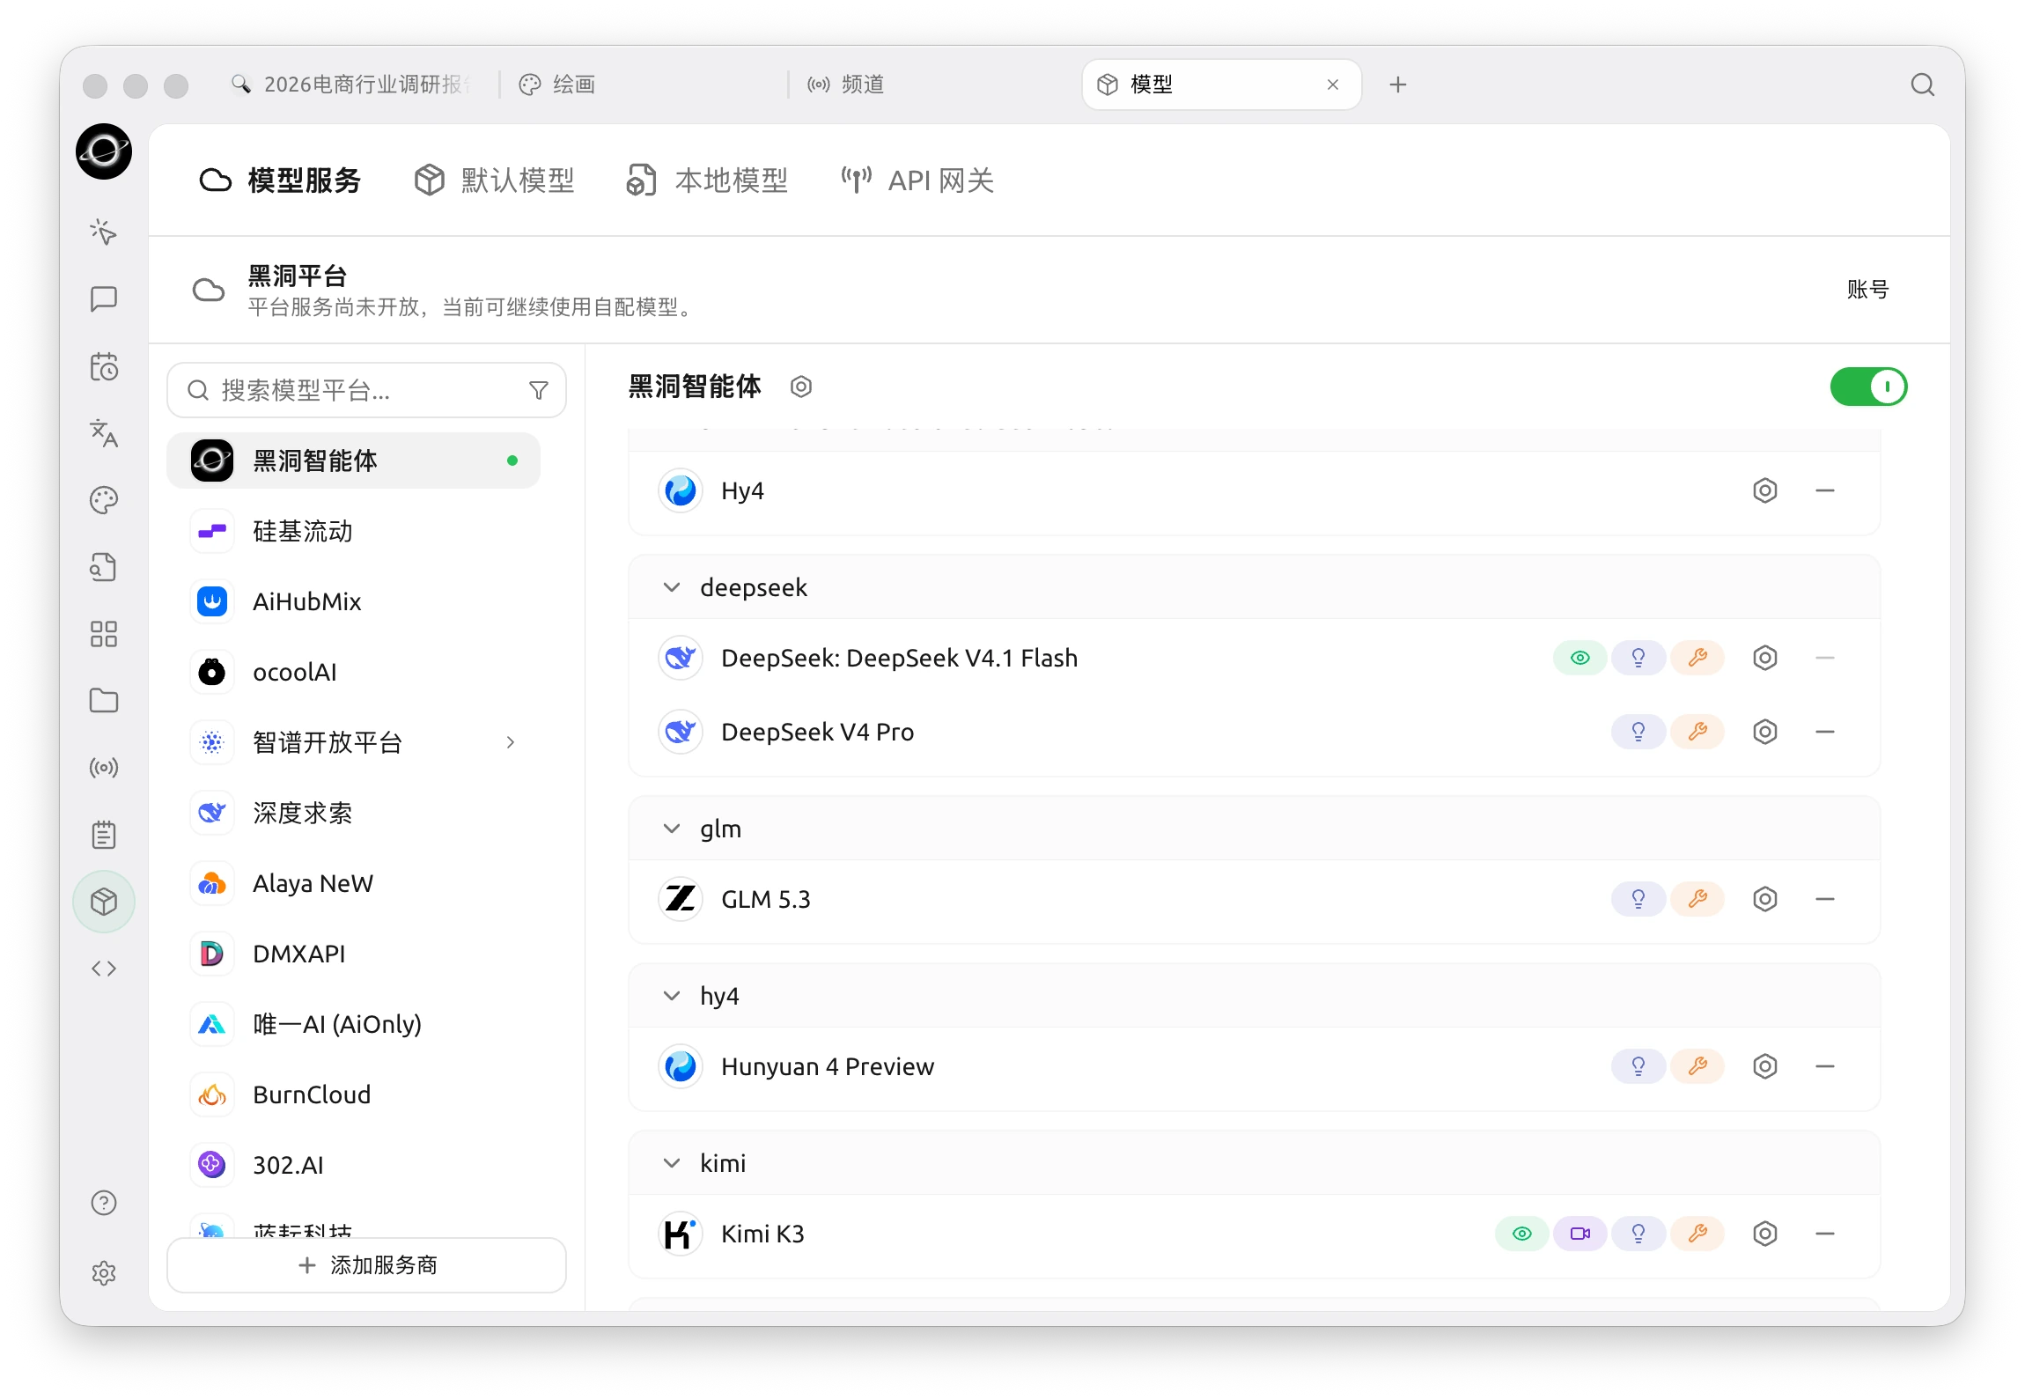This screenshot has width=2025, height=1400.
Task: Open the scheduled tasks calendar sidebar icon
Action: click(x=104, y=366)
